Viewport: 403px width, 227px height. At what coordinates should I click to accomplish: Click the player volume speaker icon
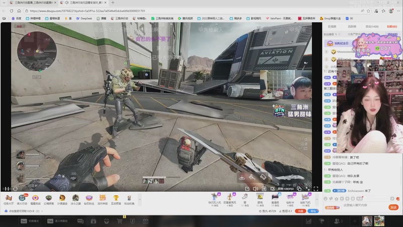(x=255, y=189)
